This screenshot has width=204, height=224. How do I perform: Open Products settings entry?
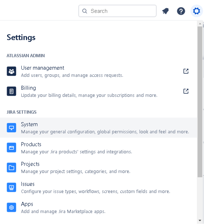point(98,147)
